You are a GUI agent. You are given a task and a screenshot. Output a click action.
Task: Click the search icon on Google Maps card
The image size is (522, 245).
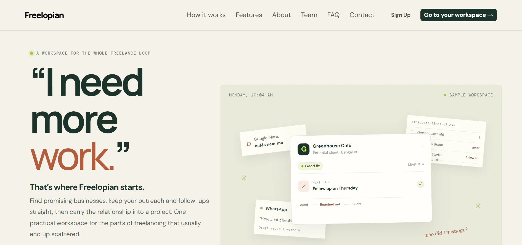249,144
